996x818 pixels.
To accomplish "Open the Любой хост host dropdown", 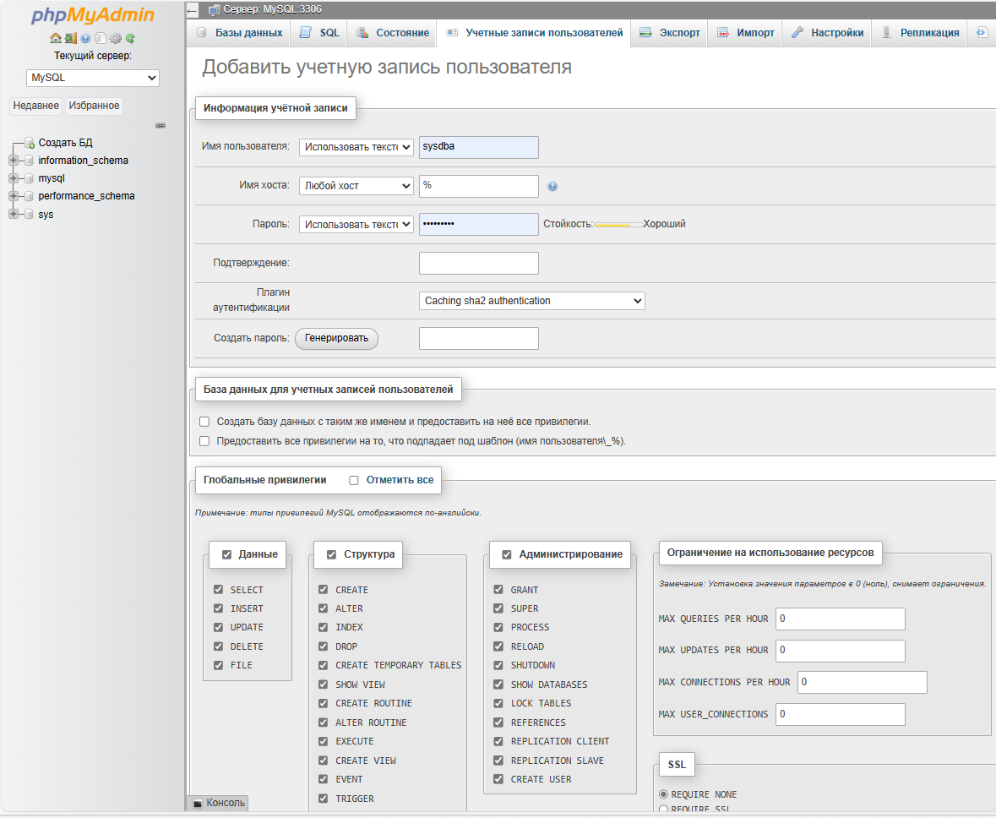I will tap(356, 186).
